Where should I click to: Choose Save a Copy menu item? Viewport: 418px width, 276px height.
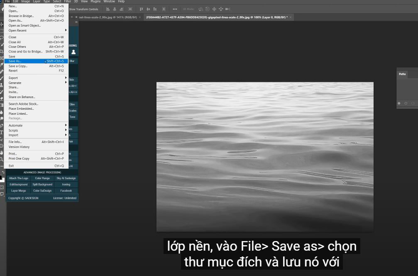click(37, 66)
